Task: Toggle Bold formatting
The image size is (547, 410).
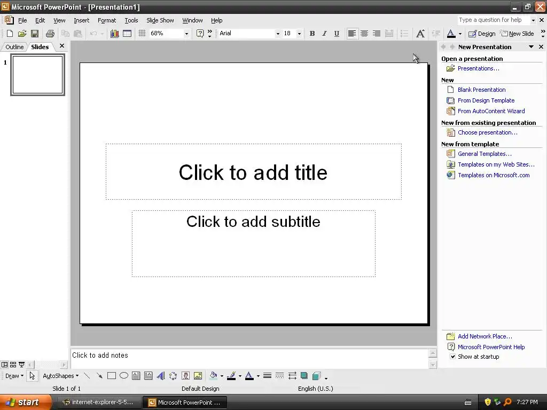Action: (312, 34)
